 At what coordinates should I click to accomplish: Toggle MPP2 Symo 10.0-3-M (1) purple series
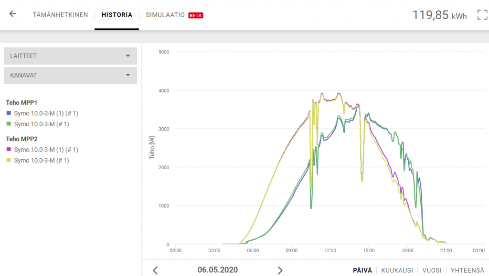(x=46, y=150)
